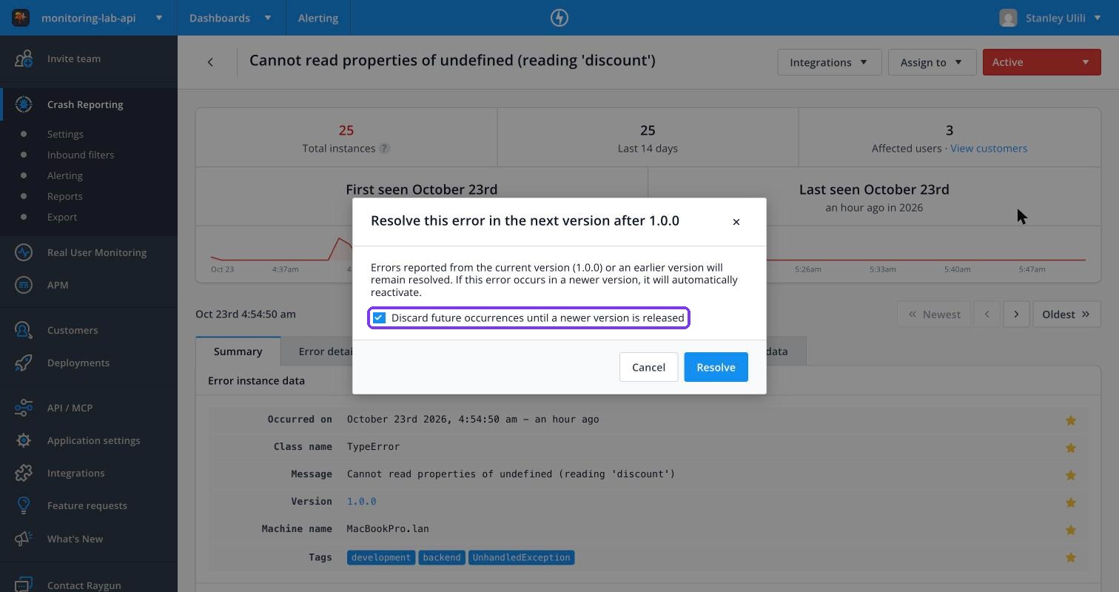Open Crash Reporting bug icon
Viewport: 1119px width, 592px height.
click(24, 104)
